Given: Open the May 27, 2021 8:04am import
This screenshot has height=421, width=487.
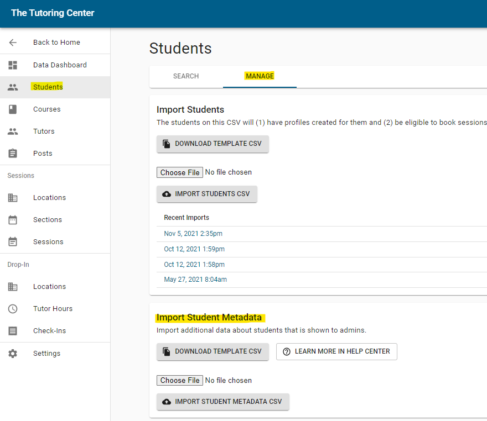Looking at the screenshot, I should (195, 280).
